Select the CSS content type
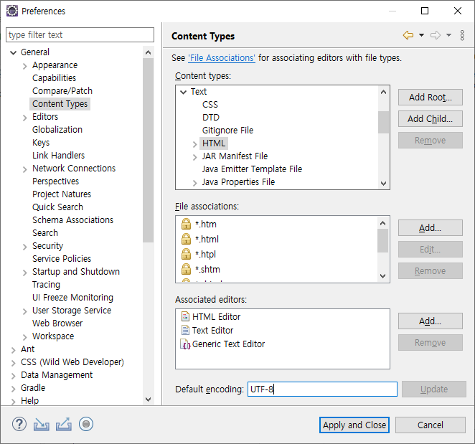This screenshot has height=444, width=475. click(x=210, y=105)
